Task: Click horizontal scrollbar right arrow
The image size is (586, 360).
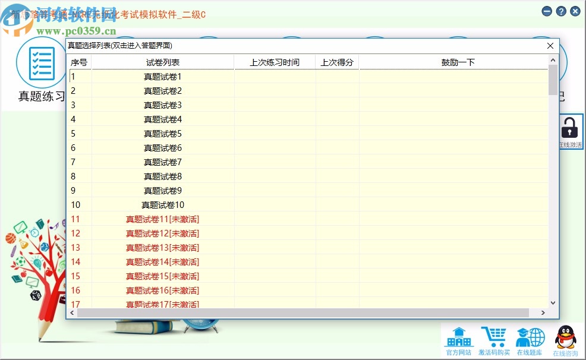Action: [543, 312]
